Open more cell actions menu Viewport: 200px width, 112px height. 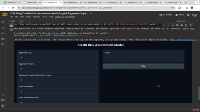point(195,26)
